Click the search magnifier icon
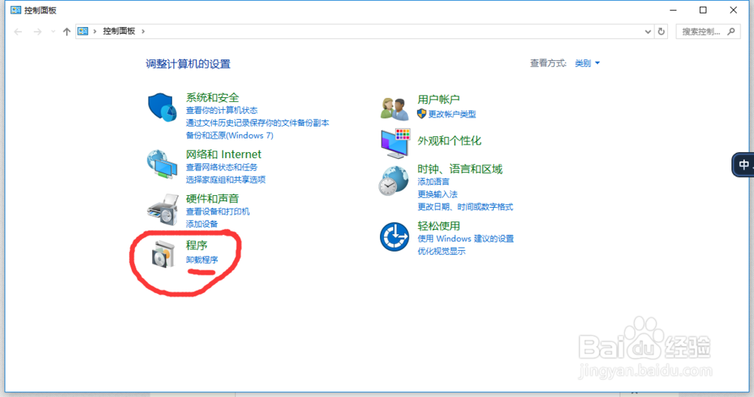754x397 pixels. pyautogui.click(x=731, y=32)
